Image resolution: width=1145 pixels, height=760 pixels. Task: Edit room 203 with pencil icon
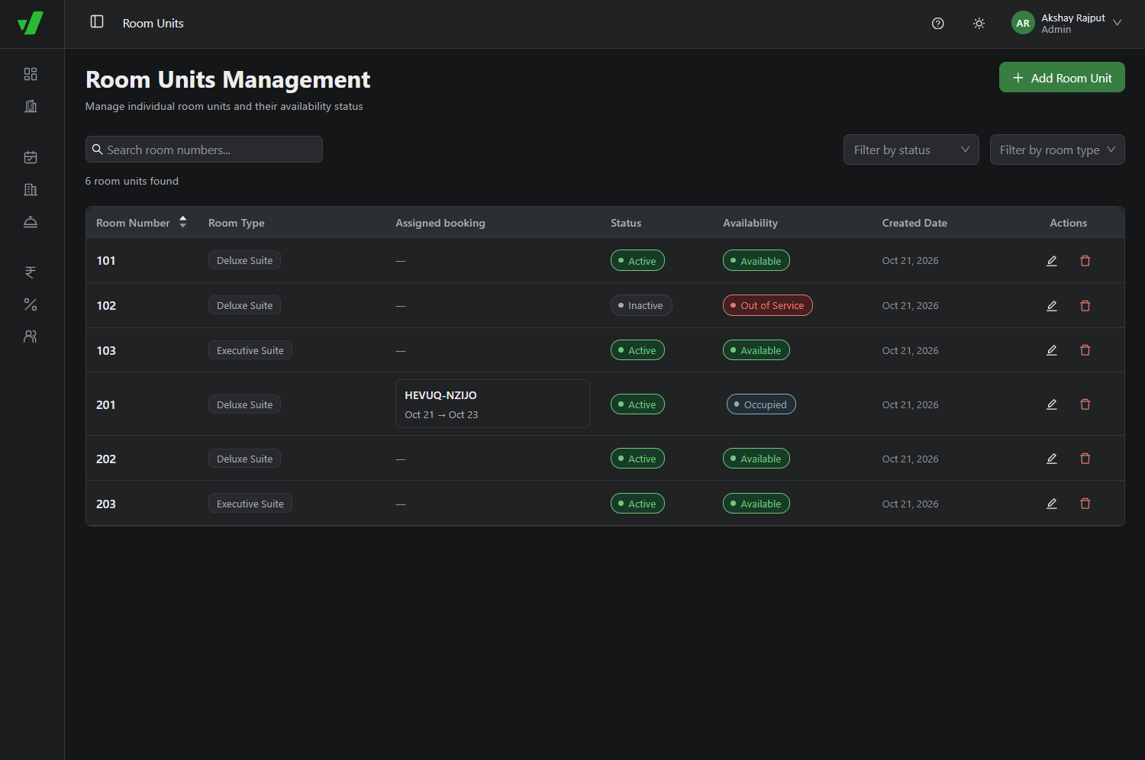[1052, 504]
